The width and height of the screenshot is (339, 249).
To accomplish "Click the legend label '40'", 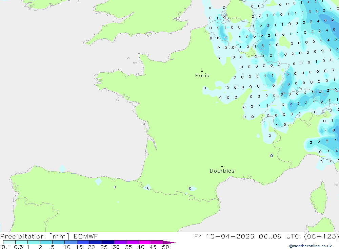I will pos(141,247).
